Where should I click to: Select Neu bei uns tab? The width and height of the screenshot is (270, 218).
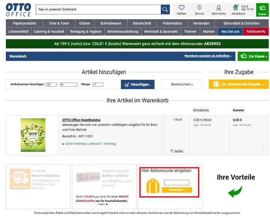pyautogui.click(x=230, y=31)
